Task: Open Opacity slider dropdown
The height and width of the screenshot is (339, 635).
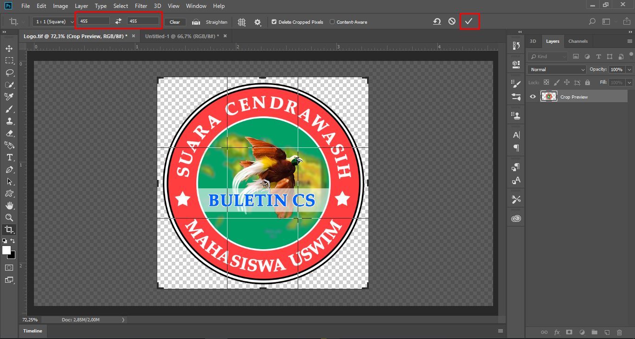Action: (629, 69)
